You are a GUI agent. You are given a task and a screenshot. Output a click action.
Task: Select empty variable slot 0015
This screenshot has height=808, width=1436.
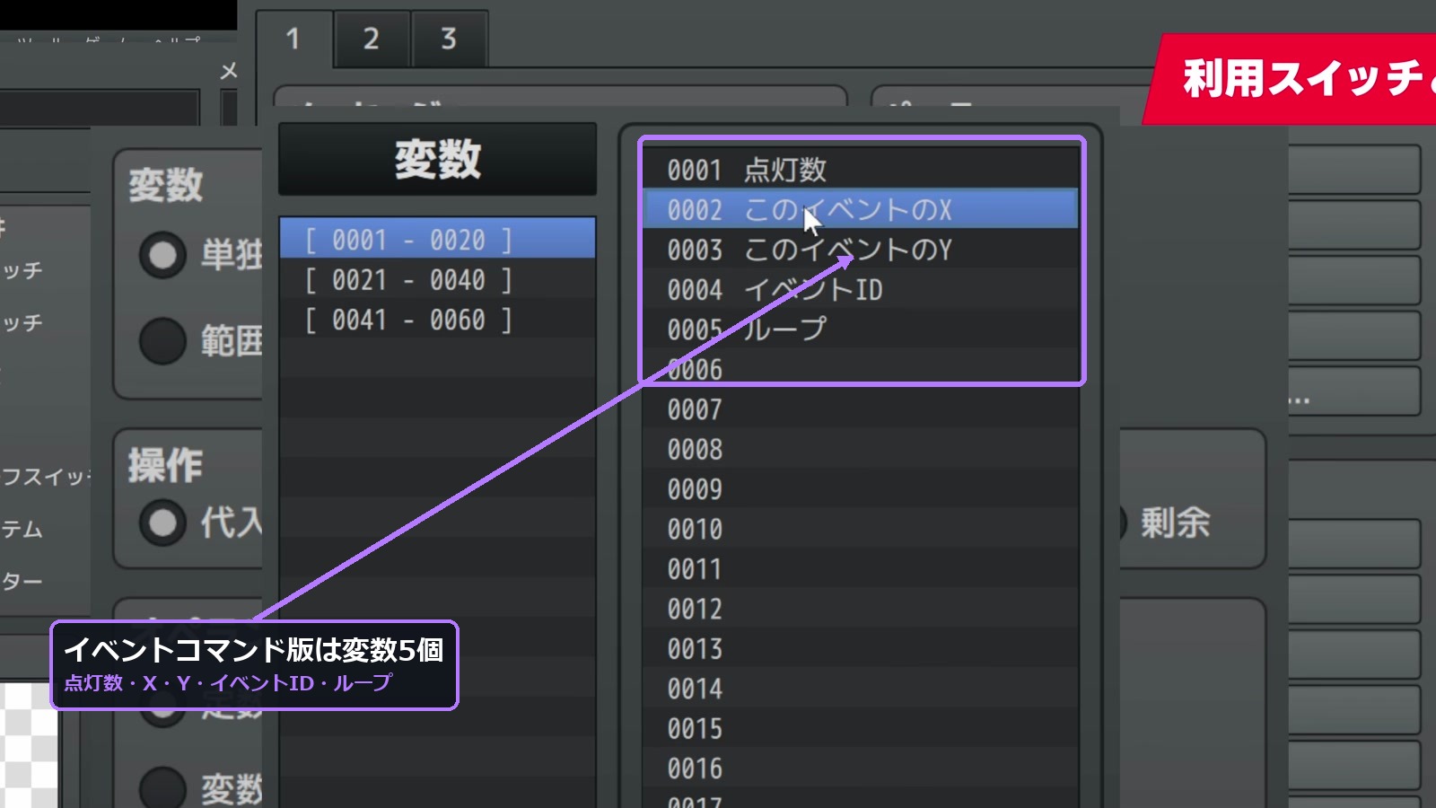[861, 728]
